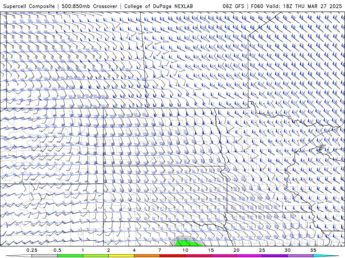Click the '0.25' legend value

pos(32,250)
